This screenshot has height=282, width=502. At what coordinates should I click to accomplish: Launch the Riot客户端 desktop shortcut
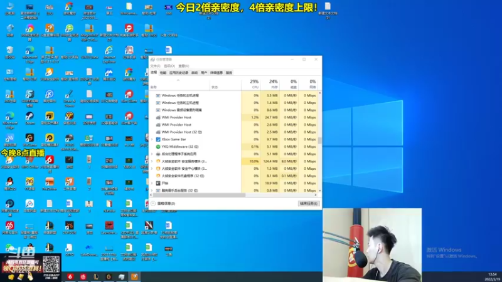tap(129, 118)
